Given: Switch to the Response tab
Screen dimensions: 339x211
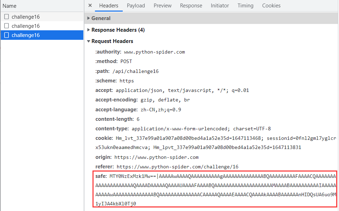Looking at the screenshot, I should [x=191, y=6].
